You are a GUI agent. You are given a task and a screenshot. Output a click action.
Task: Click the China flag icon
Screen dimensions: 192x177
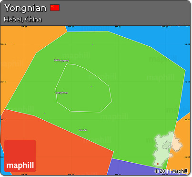[55, 8]
